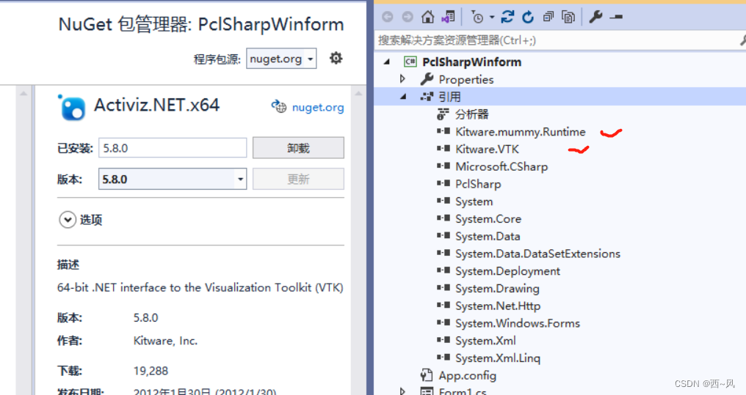Switch views with the Visual Studio solution icon
The image size is (746, 395).
(448, 17)
